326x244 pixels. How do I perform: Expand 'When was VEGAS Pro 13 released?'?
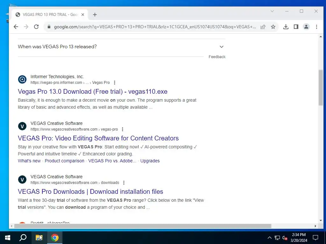122,47
